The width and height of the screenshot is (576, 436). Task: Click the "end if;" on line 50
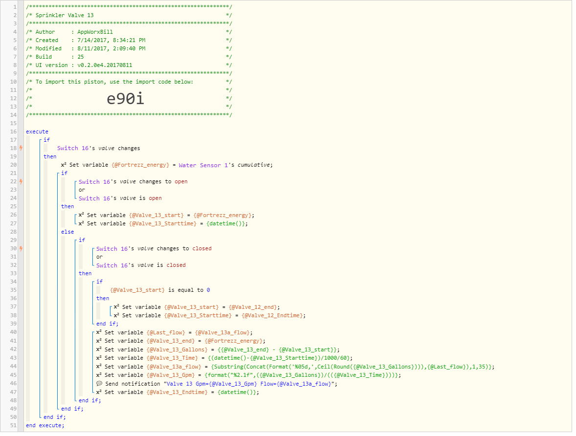[54, 417]
